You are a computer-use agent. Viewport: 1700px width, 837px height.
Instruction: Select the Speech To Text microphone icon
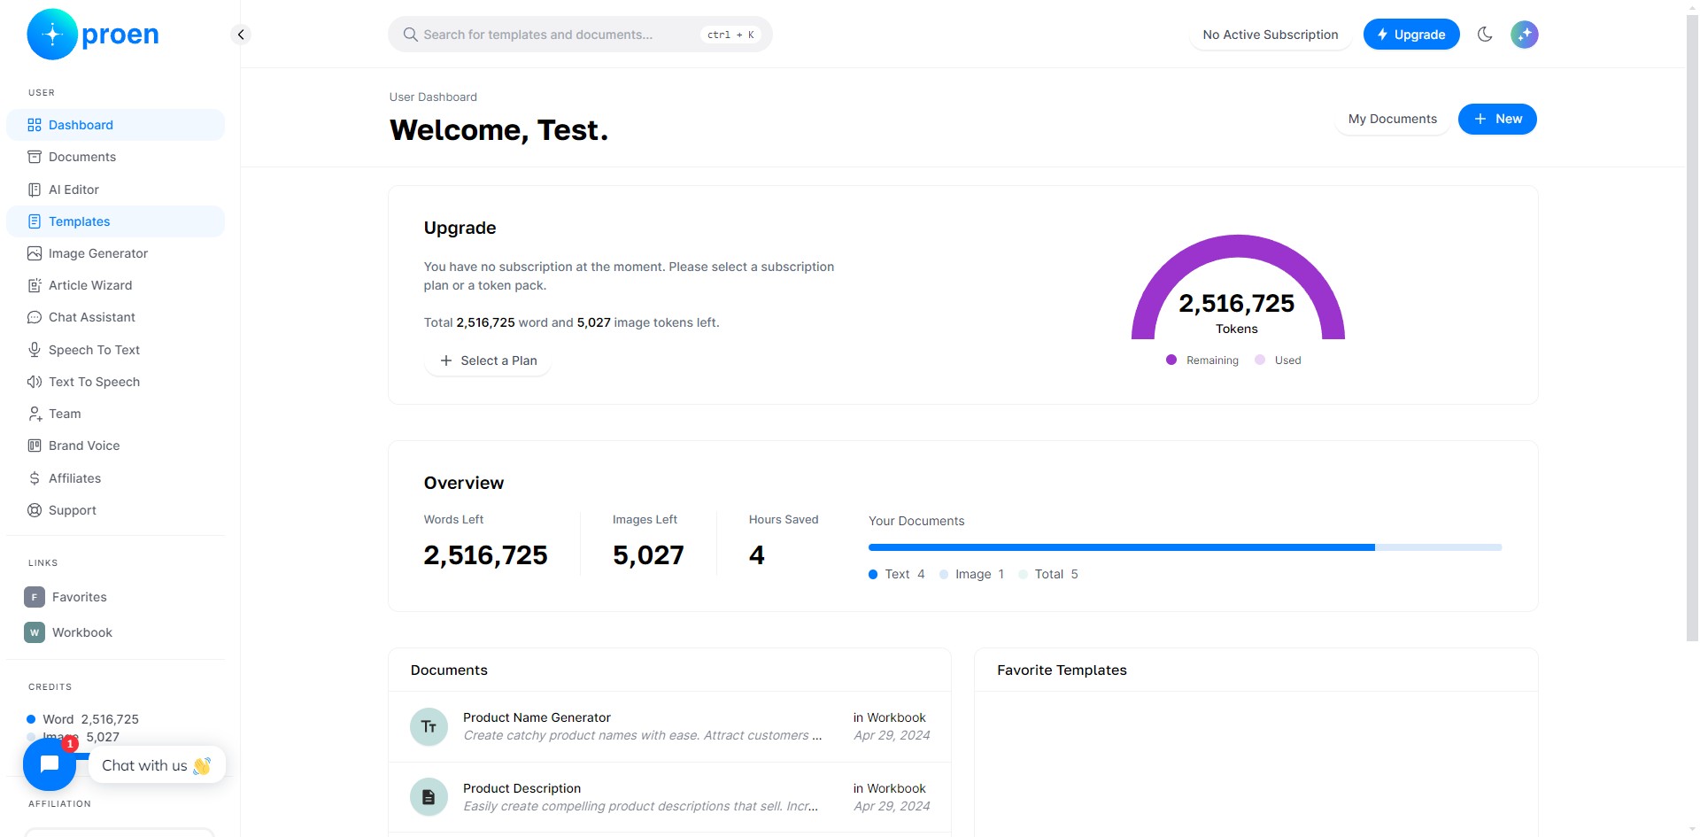(x=35, y=350)
